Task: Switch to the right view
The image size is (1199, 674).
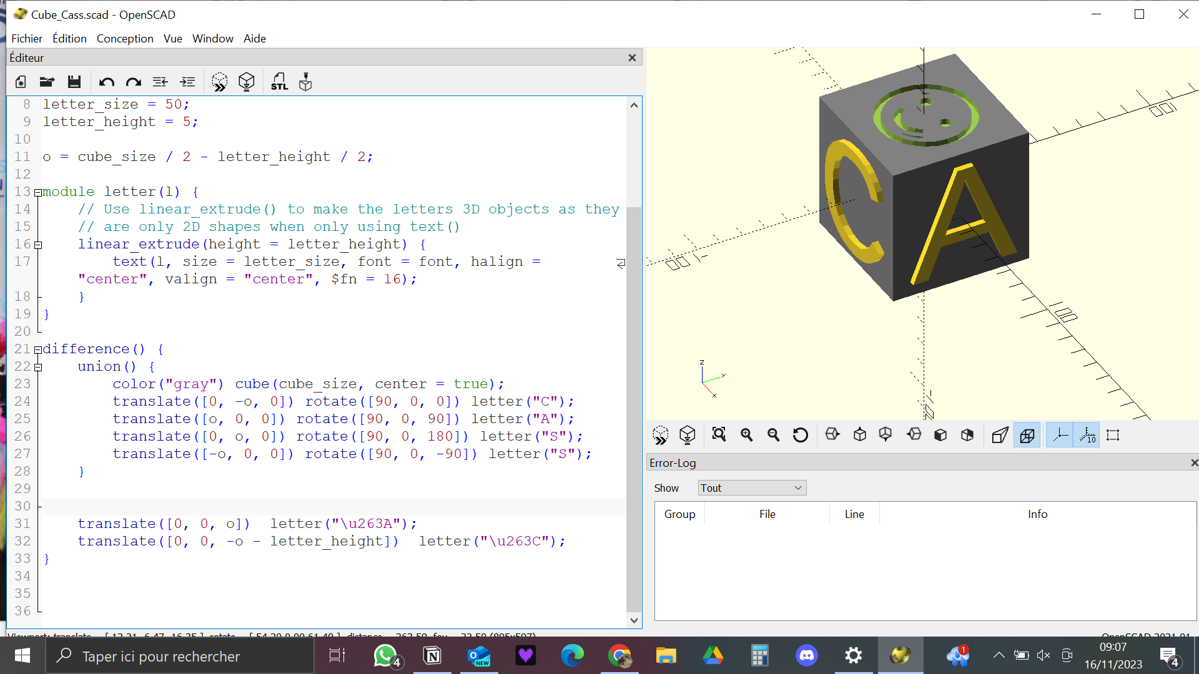Action: pyautogui.click(x=832, y=435)
